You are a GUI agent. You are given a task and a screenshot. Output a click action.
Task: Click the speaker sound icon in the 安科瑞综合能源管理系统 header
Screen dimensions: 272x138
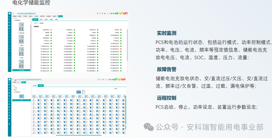(x=102, y=13)
